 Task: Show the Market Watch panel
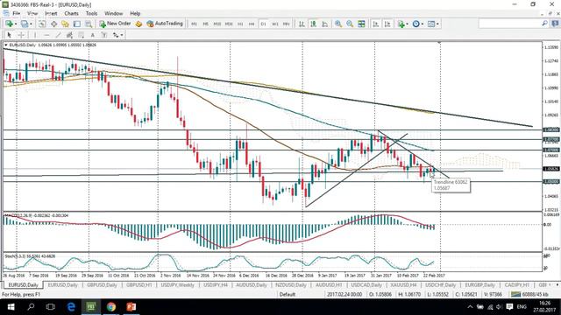(42, 24)
